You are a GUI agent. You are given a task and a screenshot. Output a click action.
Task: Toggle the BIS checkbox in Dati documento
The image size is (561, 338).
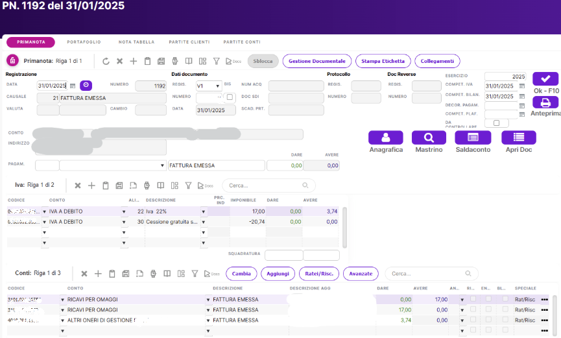coord(230,97)
